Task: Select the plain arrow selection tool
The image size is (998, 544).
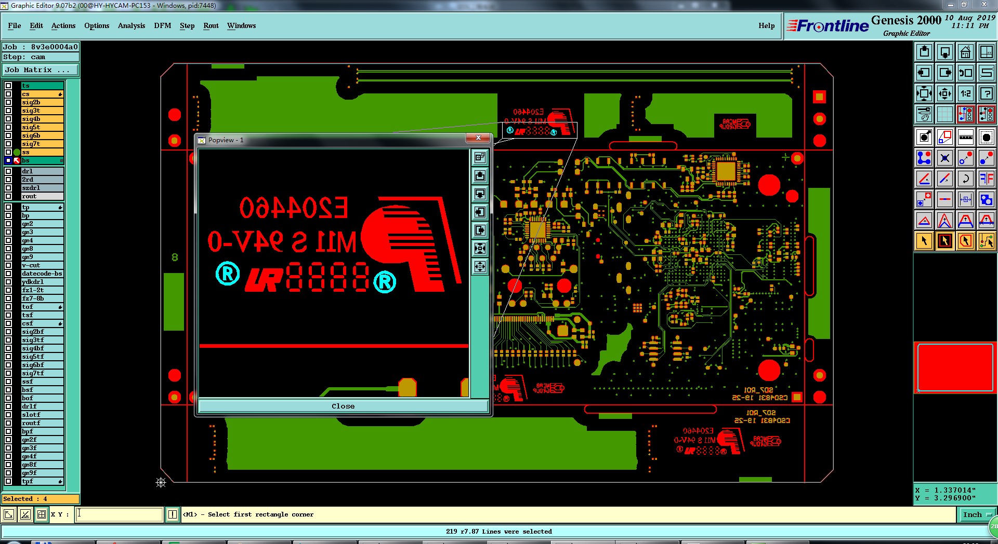Action: [x=924, y=241]
